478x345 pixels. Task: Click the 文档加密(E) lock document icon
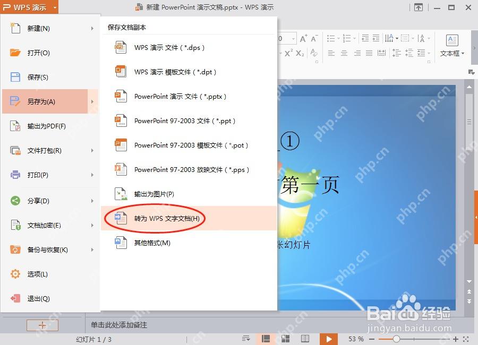click(x=15, y=225)
